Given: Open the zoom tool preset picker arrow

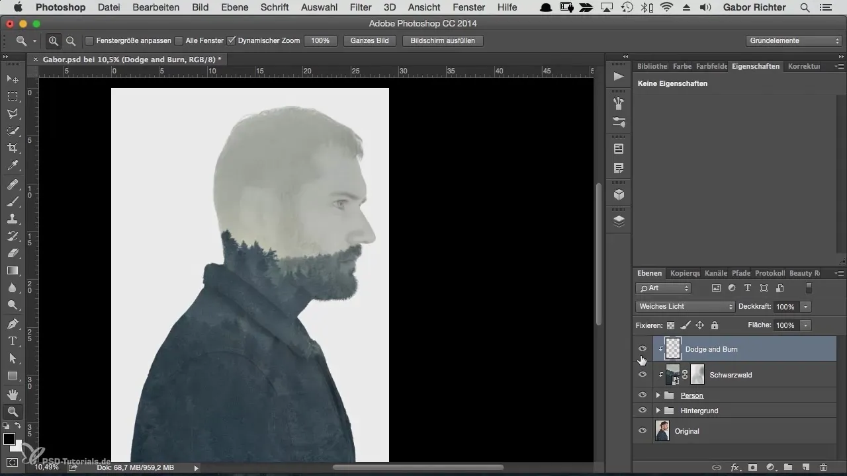Looking at the screenshot, I should point(34,41).
